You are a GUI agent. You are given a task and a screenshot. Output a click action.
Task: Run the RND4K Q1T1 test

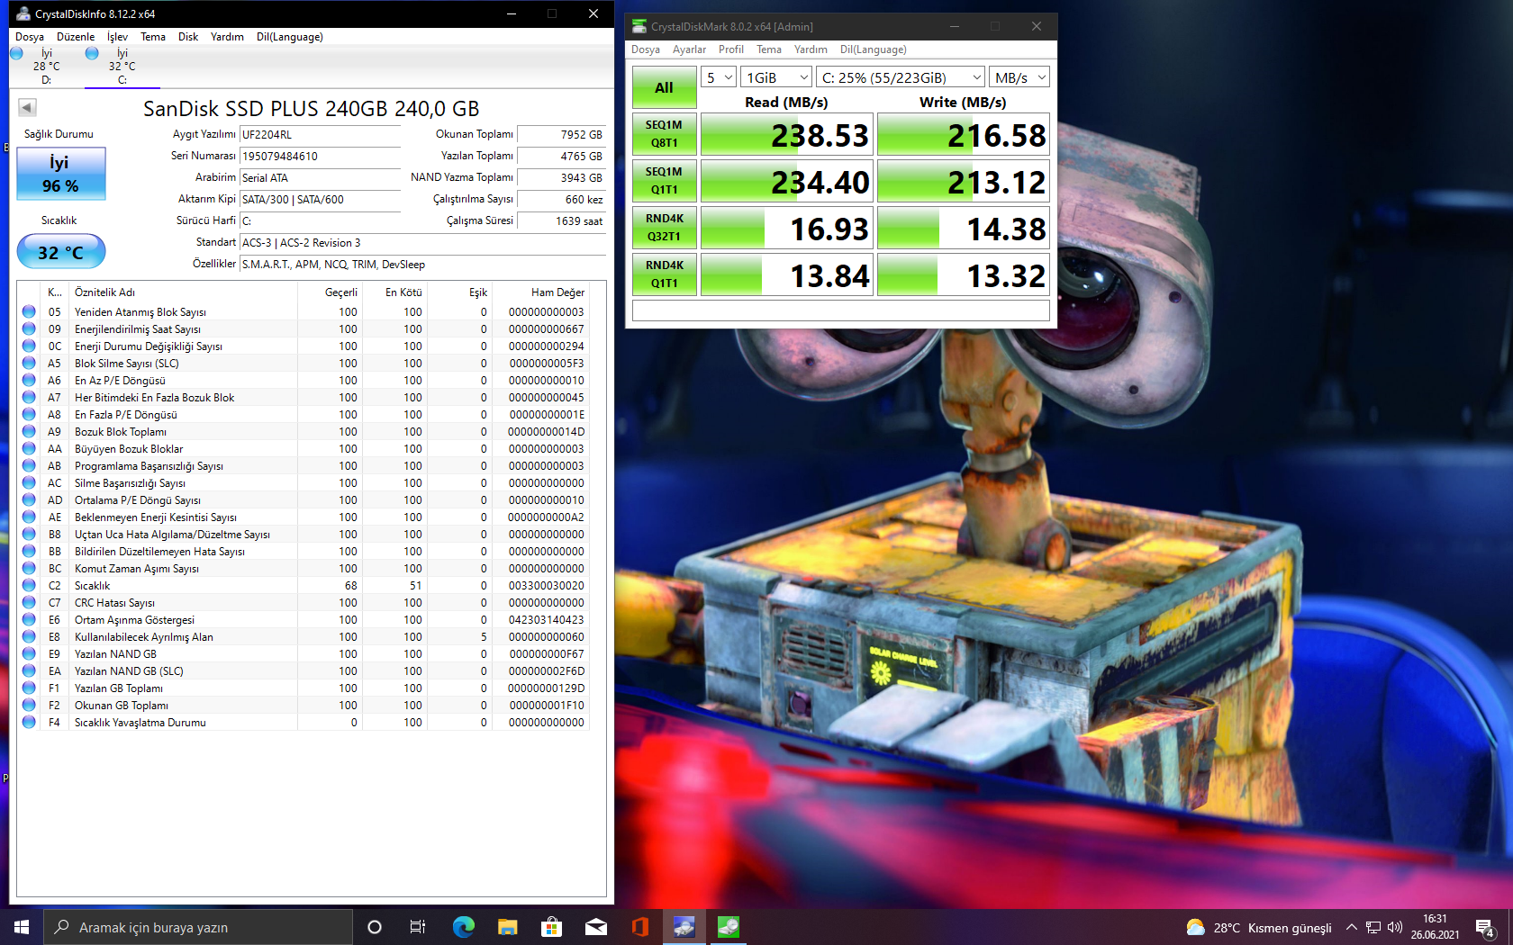665,274
